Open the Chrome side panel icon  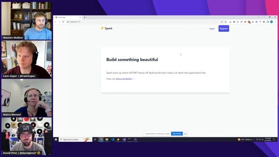[x=268, y=22]
